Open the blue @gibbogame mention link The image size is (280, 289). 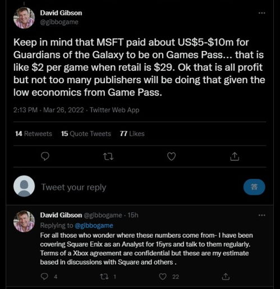tap(94, 225)
